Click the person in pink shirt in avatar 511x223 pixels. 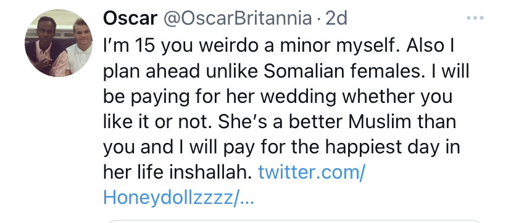47,47
